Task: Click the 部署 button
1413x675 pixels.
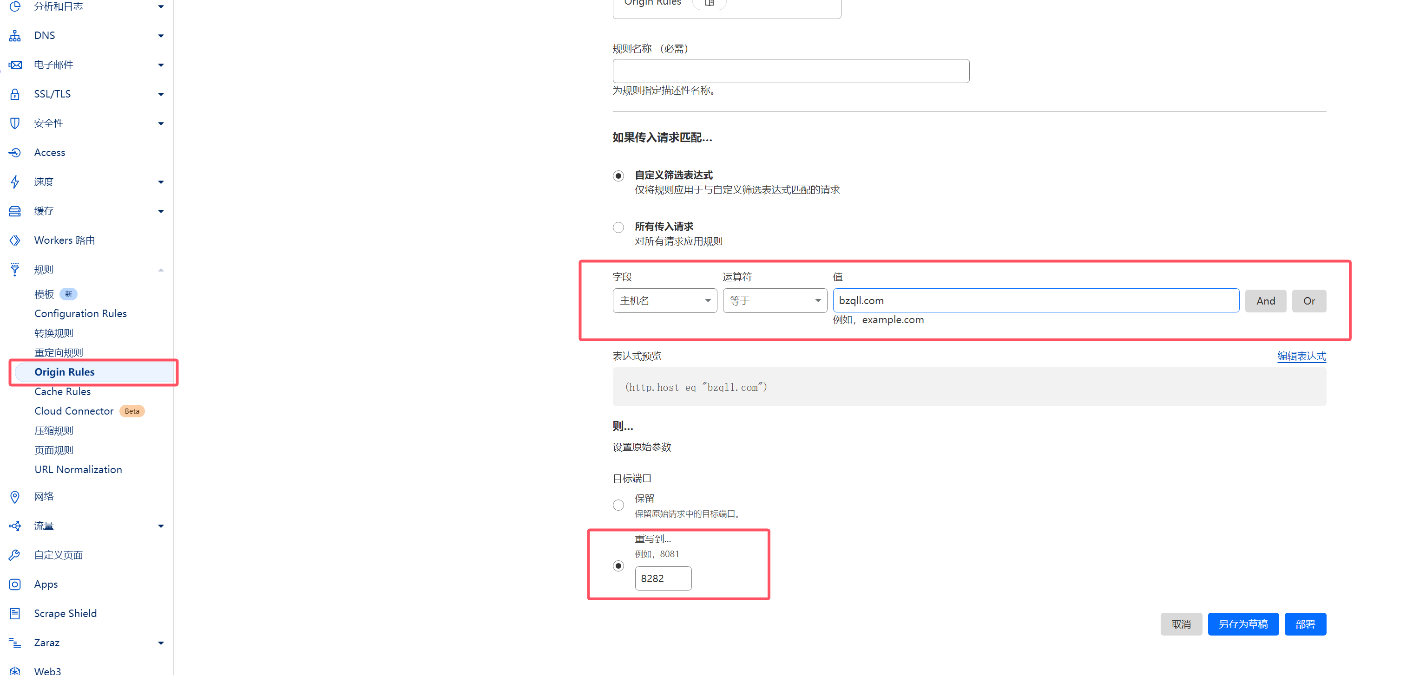Action: click(x=1305, y=624)
